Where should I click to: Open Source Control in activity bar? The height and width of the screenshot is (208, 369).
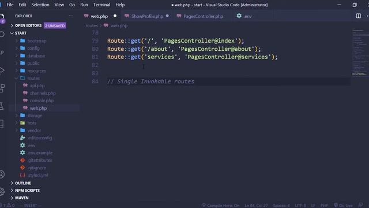[2, 53]
